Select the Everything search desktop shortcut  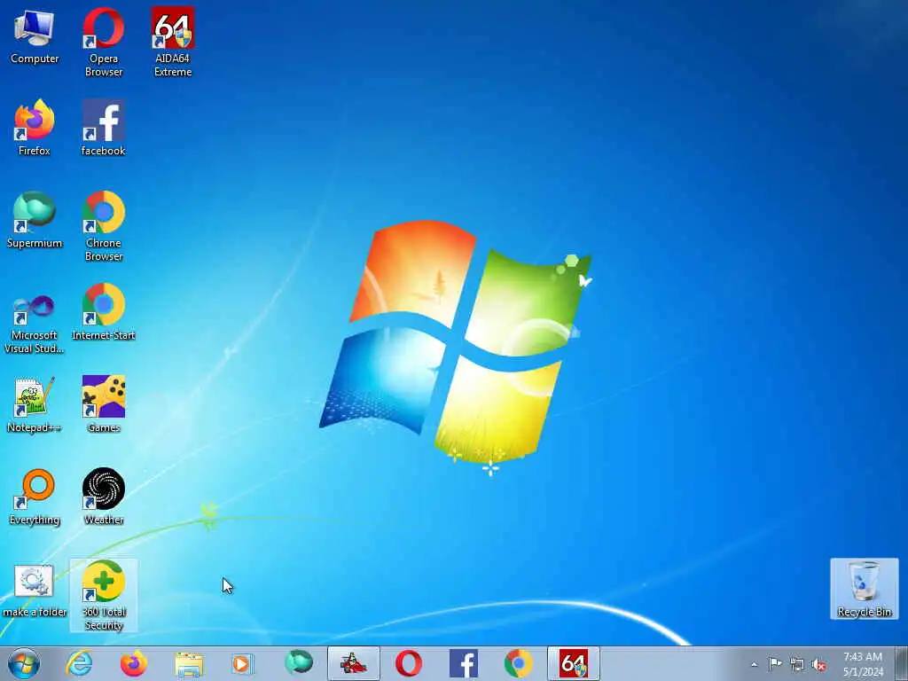pos(35,497)
